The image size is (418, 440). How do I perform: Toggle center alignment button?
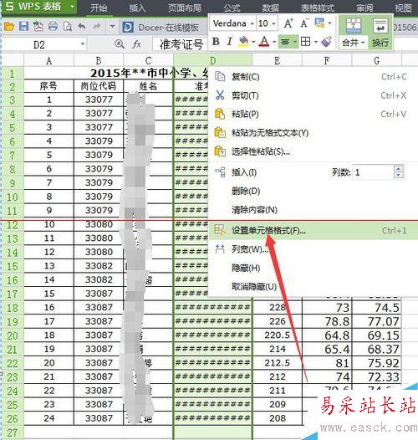(285, 42)
